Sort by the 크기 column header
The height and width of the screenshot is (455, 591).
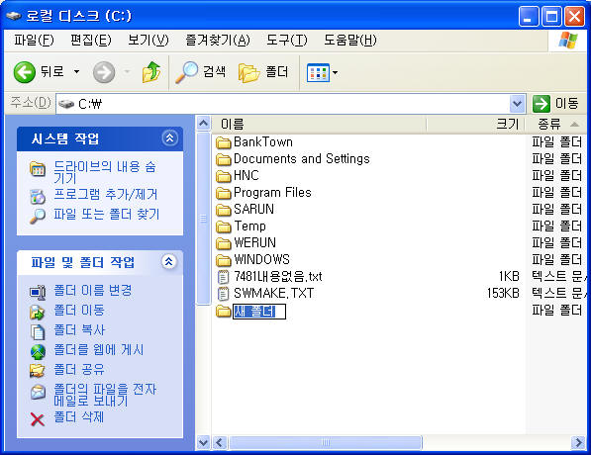pyautogui.click(x=475, y=124)
